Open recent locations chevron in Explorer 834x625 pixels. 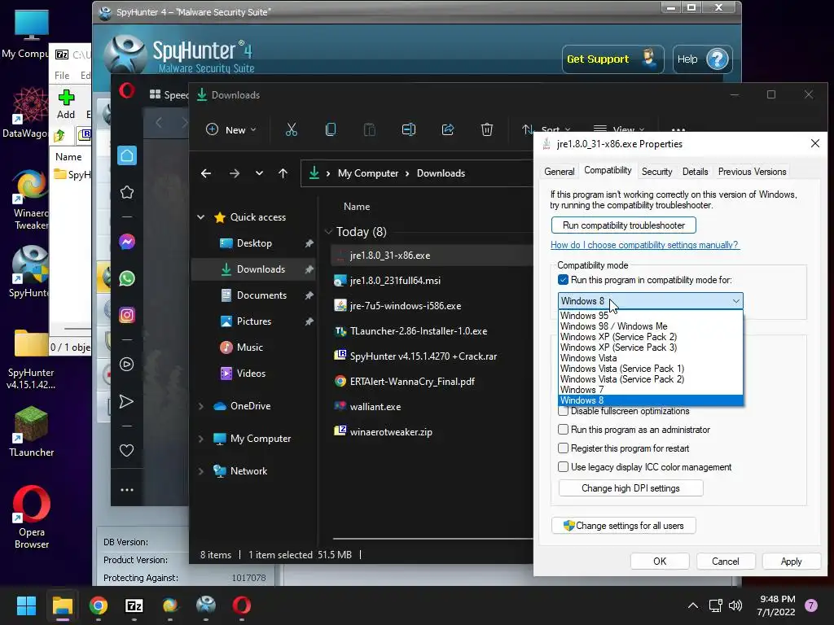click(259, 173)
